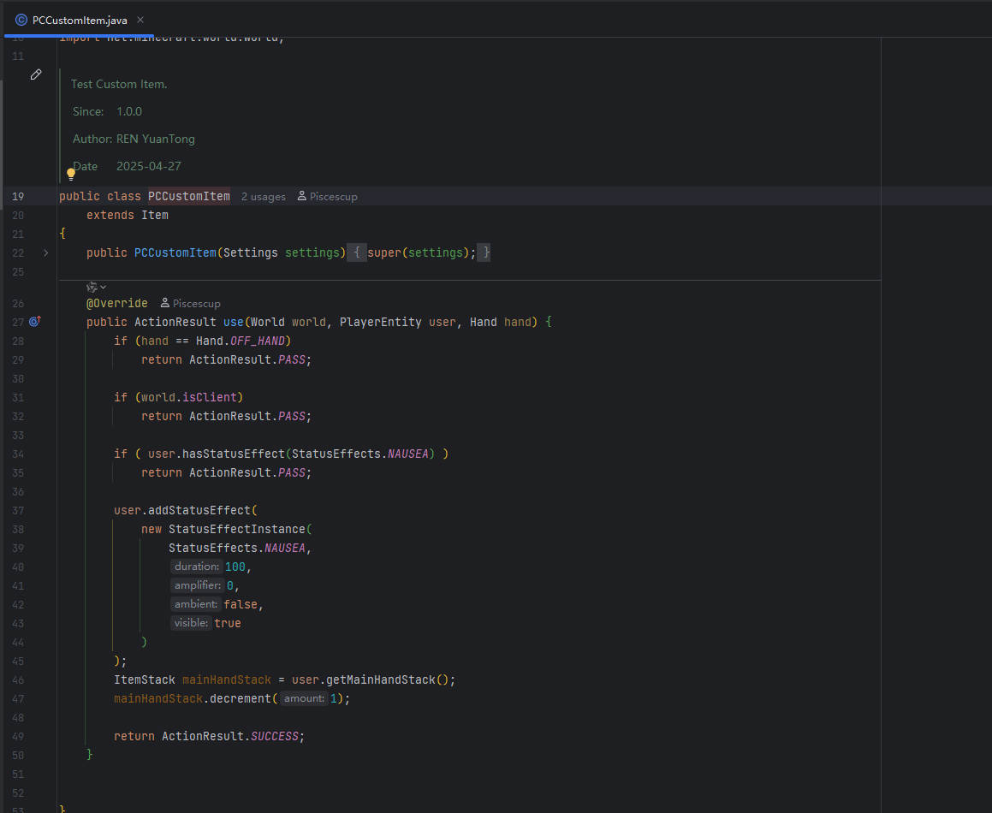The height and width of the screenshot is (813, 992).
Task: Click 'mainHandStack.decrement' variable on line 47
Action: tap(158, 698)
